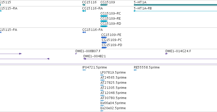Click the CG15109-PC label text
217x112 pixels.
[112, 40]
